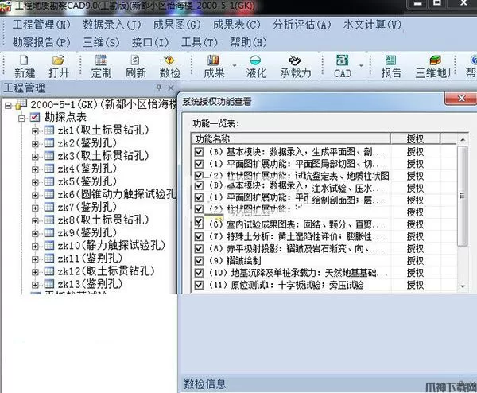This screenshot has width=477, height=393.
Task: Select zk9(鉴别孔) tree item
Action: pos(87,232)
